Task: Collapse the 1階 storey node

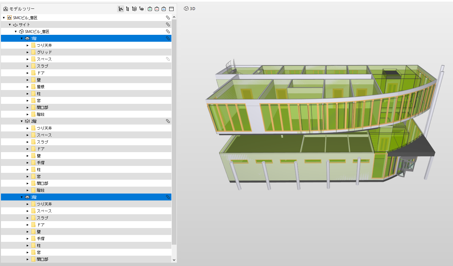Action: pos(22,38)
